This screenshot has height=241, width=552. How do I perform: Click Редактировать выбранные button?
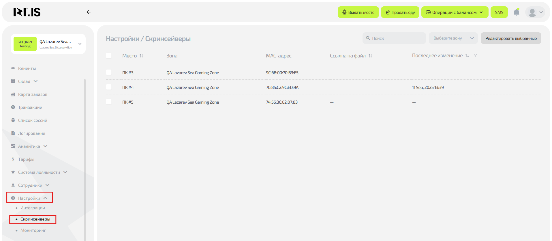pyautogui.click(x=511, y=38)
